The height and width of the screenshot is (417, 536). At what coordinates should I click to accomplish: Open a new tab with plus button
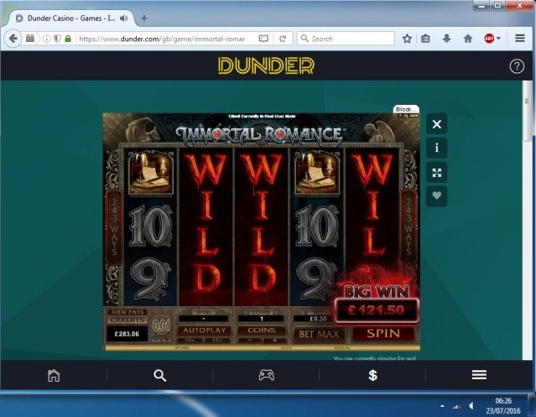(x=144, y=18)
